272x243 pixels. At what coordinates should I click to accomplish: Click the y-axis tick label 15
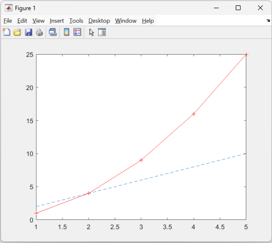(x=30, y=121)
